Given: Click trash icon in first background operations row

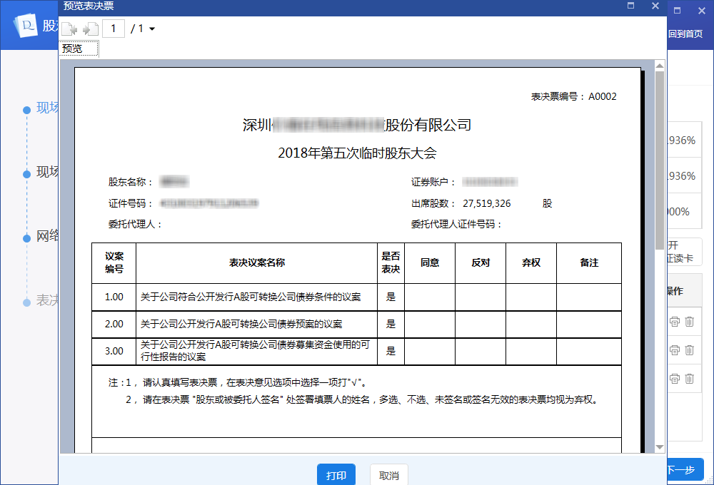Looking at the screenshot, I should tap(690, 322).
